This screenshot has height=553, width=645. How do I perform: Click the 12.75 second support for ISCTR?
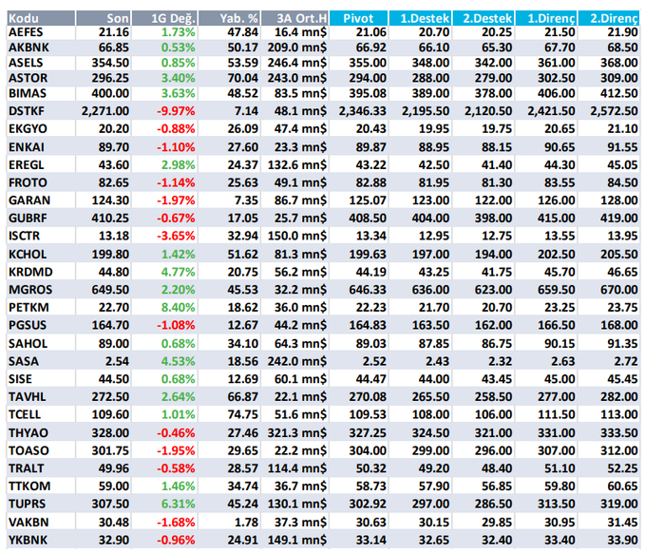click(497, 236)
